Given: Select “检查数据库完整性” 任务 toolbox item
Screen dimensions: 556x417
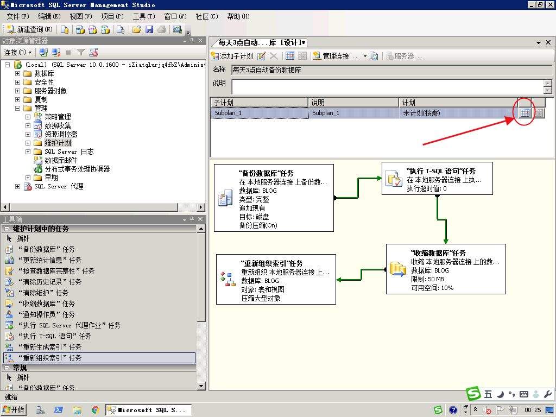Looking at the screenshot, I should coord(99,271).
